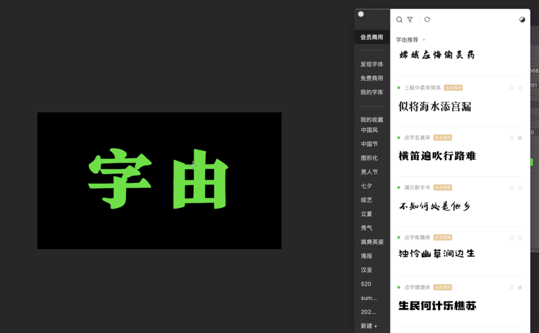This screenshot has height=333, width=539.
Task: Click the green 字由 text on canvas
Action: coord(158,178)
